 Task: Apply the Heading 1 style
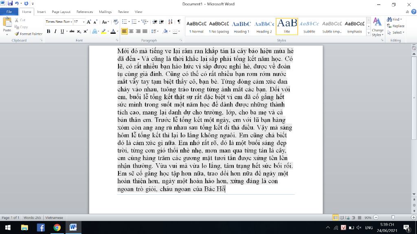(x=241, y=26)
